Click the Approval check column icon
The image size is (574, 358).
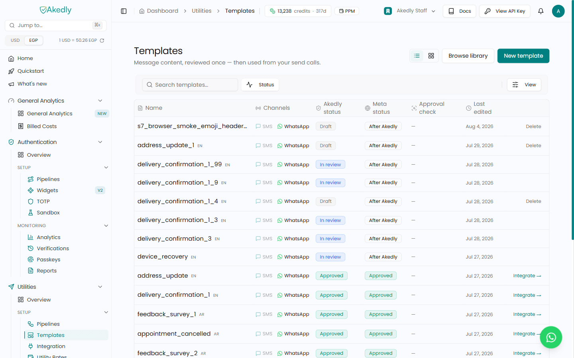pos(414,108)
